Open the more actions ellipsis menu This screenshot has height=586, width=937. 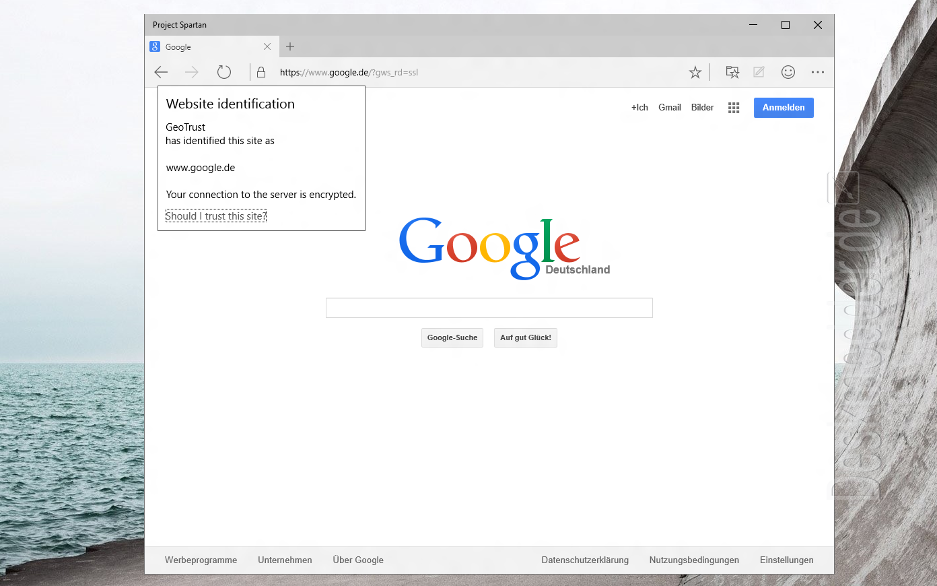coord(818,72)
